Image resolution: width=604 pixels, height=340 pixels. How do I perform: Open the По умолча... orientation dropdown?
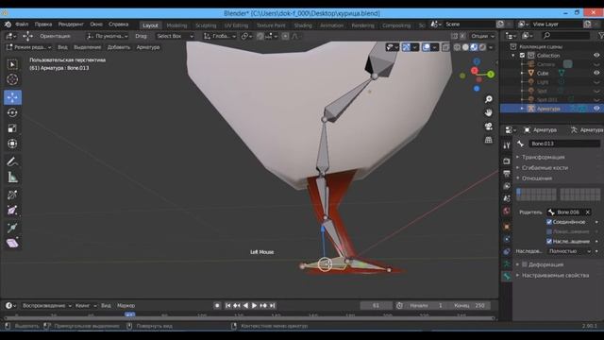108,36
